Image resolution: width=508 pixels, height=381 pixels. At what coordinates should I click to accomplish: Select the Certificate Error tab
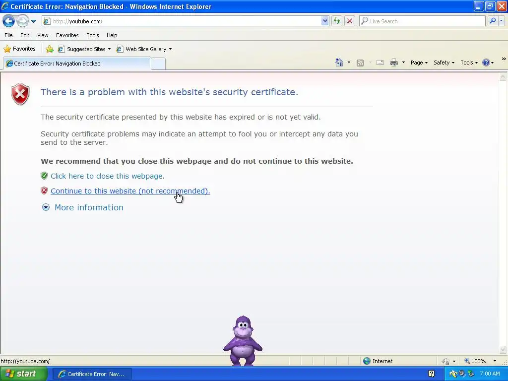click(77, 63)
